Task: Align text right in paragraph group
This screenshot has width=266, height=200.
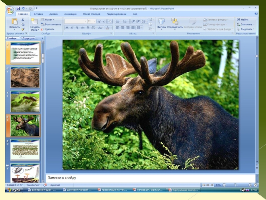Action: coord(128,28)
